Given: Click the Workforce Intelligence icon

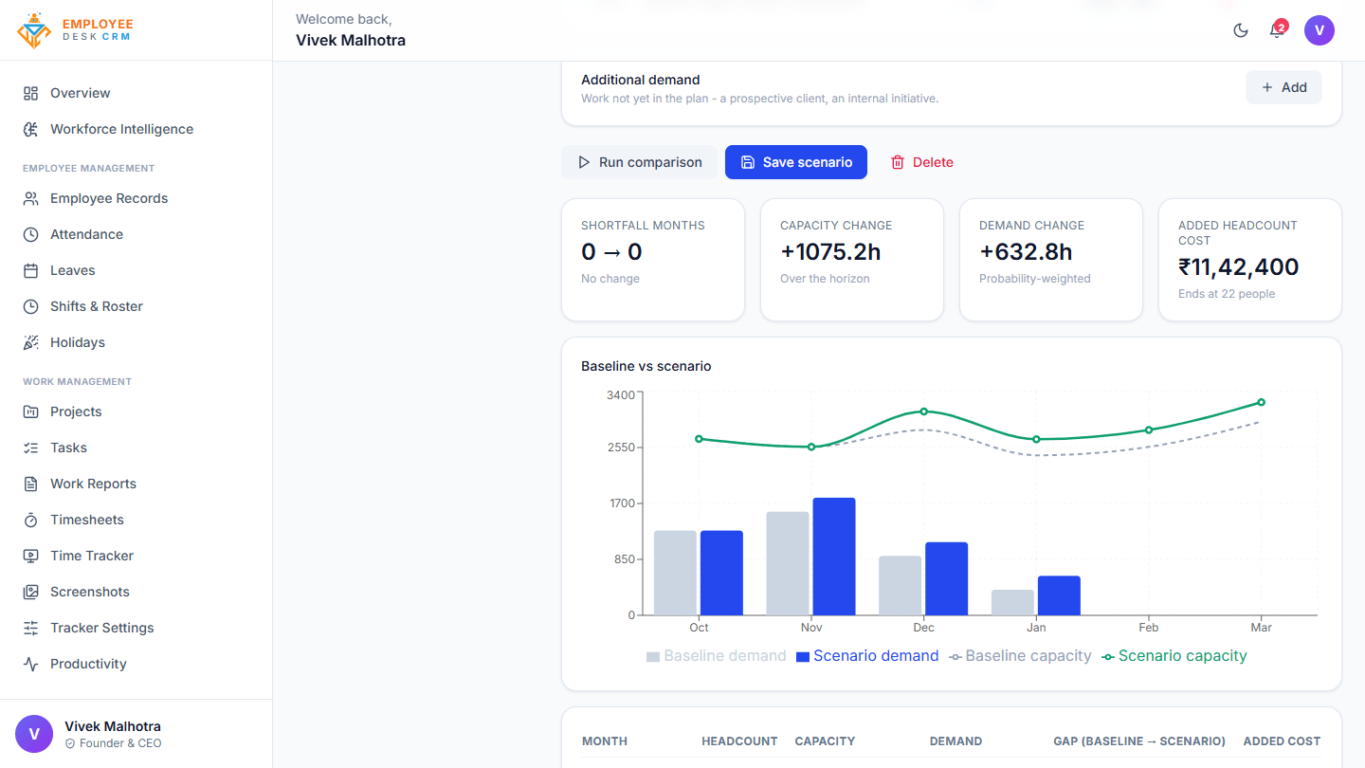Looking at the screenshot, I should (31, 129).
